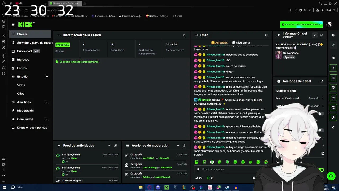Open a new browser tab
This screenshot has width=339, height=191.
tap(84, 3)
